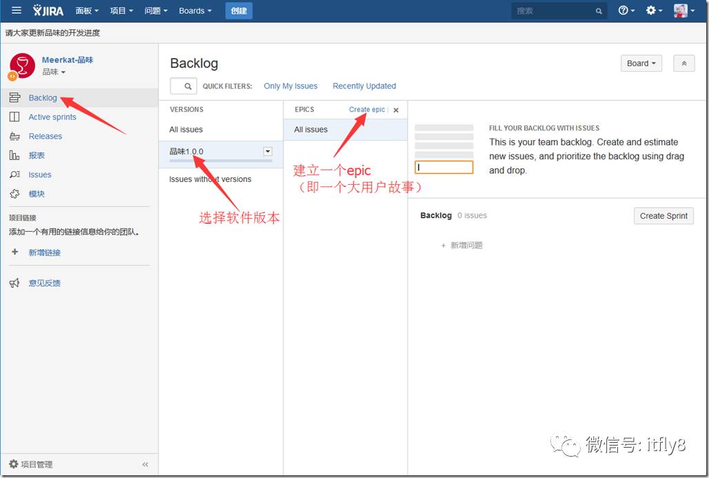Collapse header with the up-chevrons button
This screenshot has height=478, width=709.
coord(683,63)
